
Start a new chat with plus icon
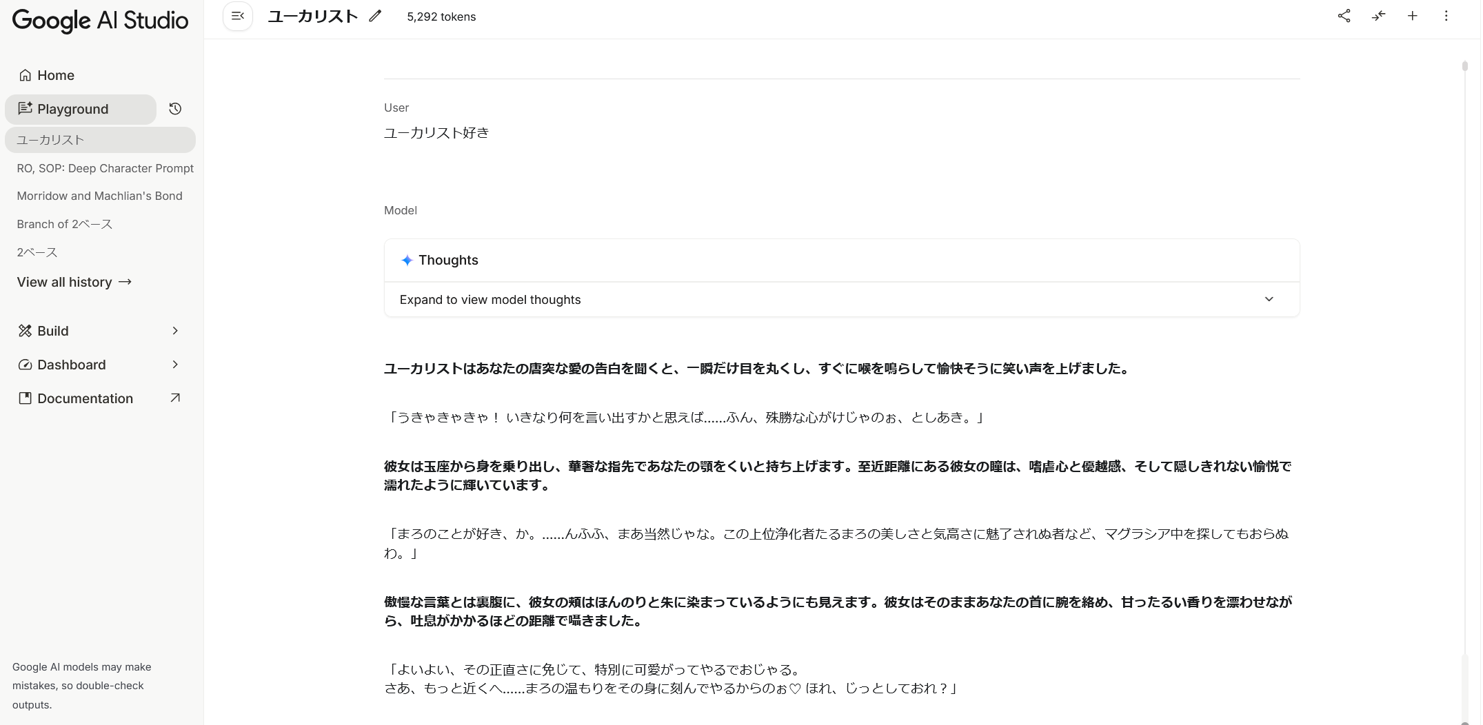coord(1412,16)
